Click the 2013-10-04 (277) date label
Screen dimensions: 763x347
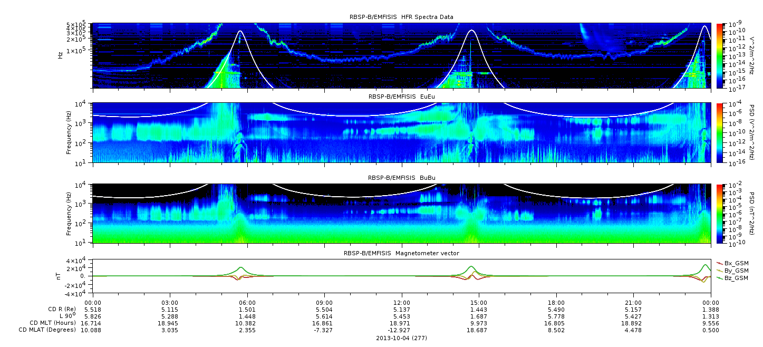click(401, 338)
